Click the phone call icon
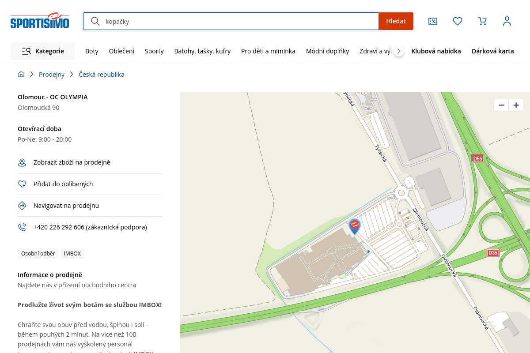 [x=22, y=227]
